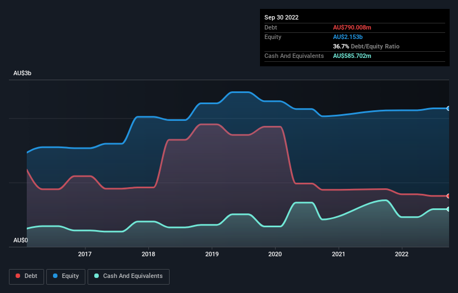Click the 36.7% Debt/Equity Ratio text
This screenshot has width=458, height=293.
click(367, 46)
